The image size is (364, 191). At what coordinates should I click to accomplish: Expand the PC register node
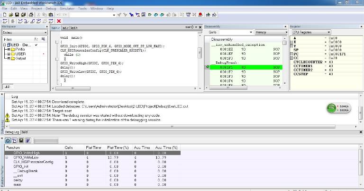[291, 54]
